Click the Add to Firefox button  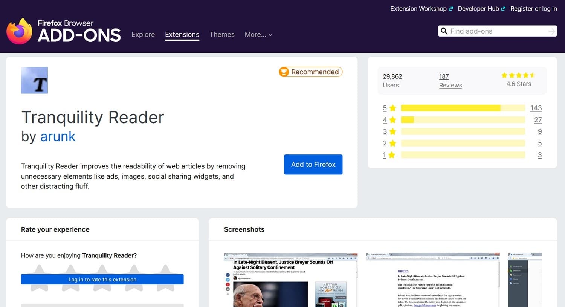pyautogui.click(x=313, y=165)
